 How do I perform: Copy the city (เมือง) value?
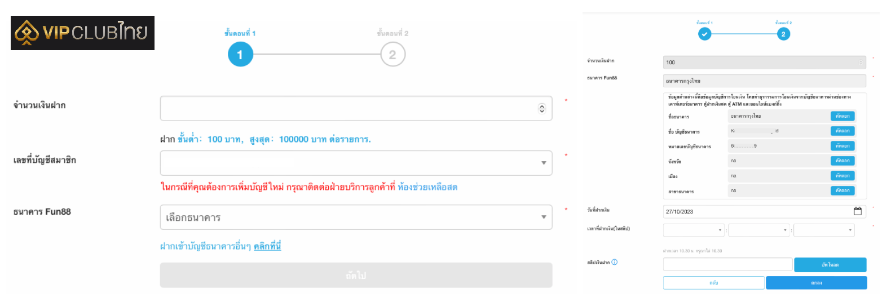(843, 176)
